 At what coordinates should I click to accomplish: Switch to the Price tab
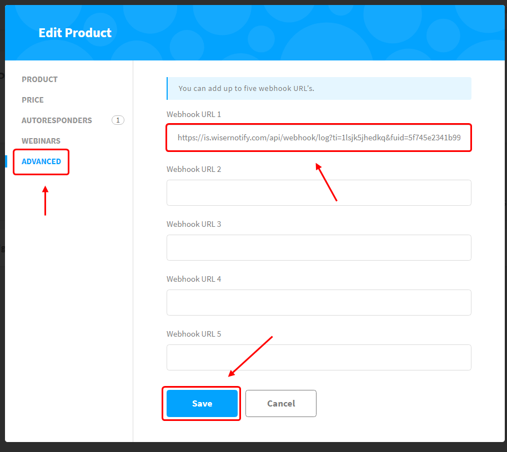[x=33, y=100]
